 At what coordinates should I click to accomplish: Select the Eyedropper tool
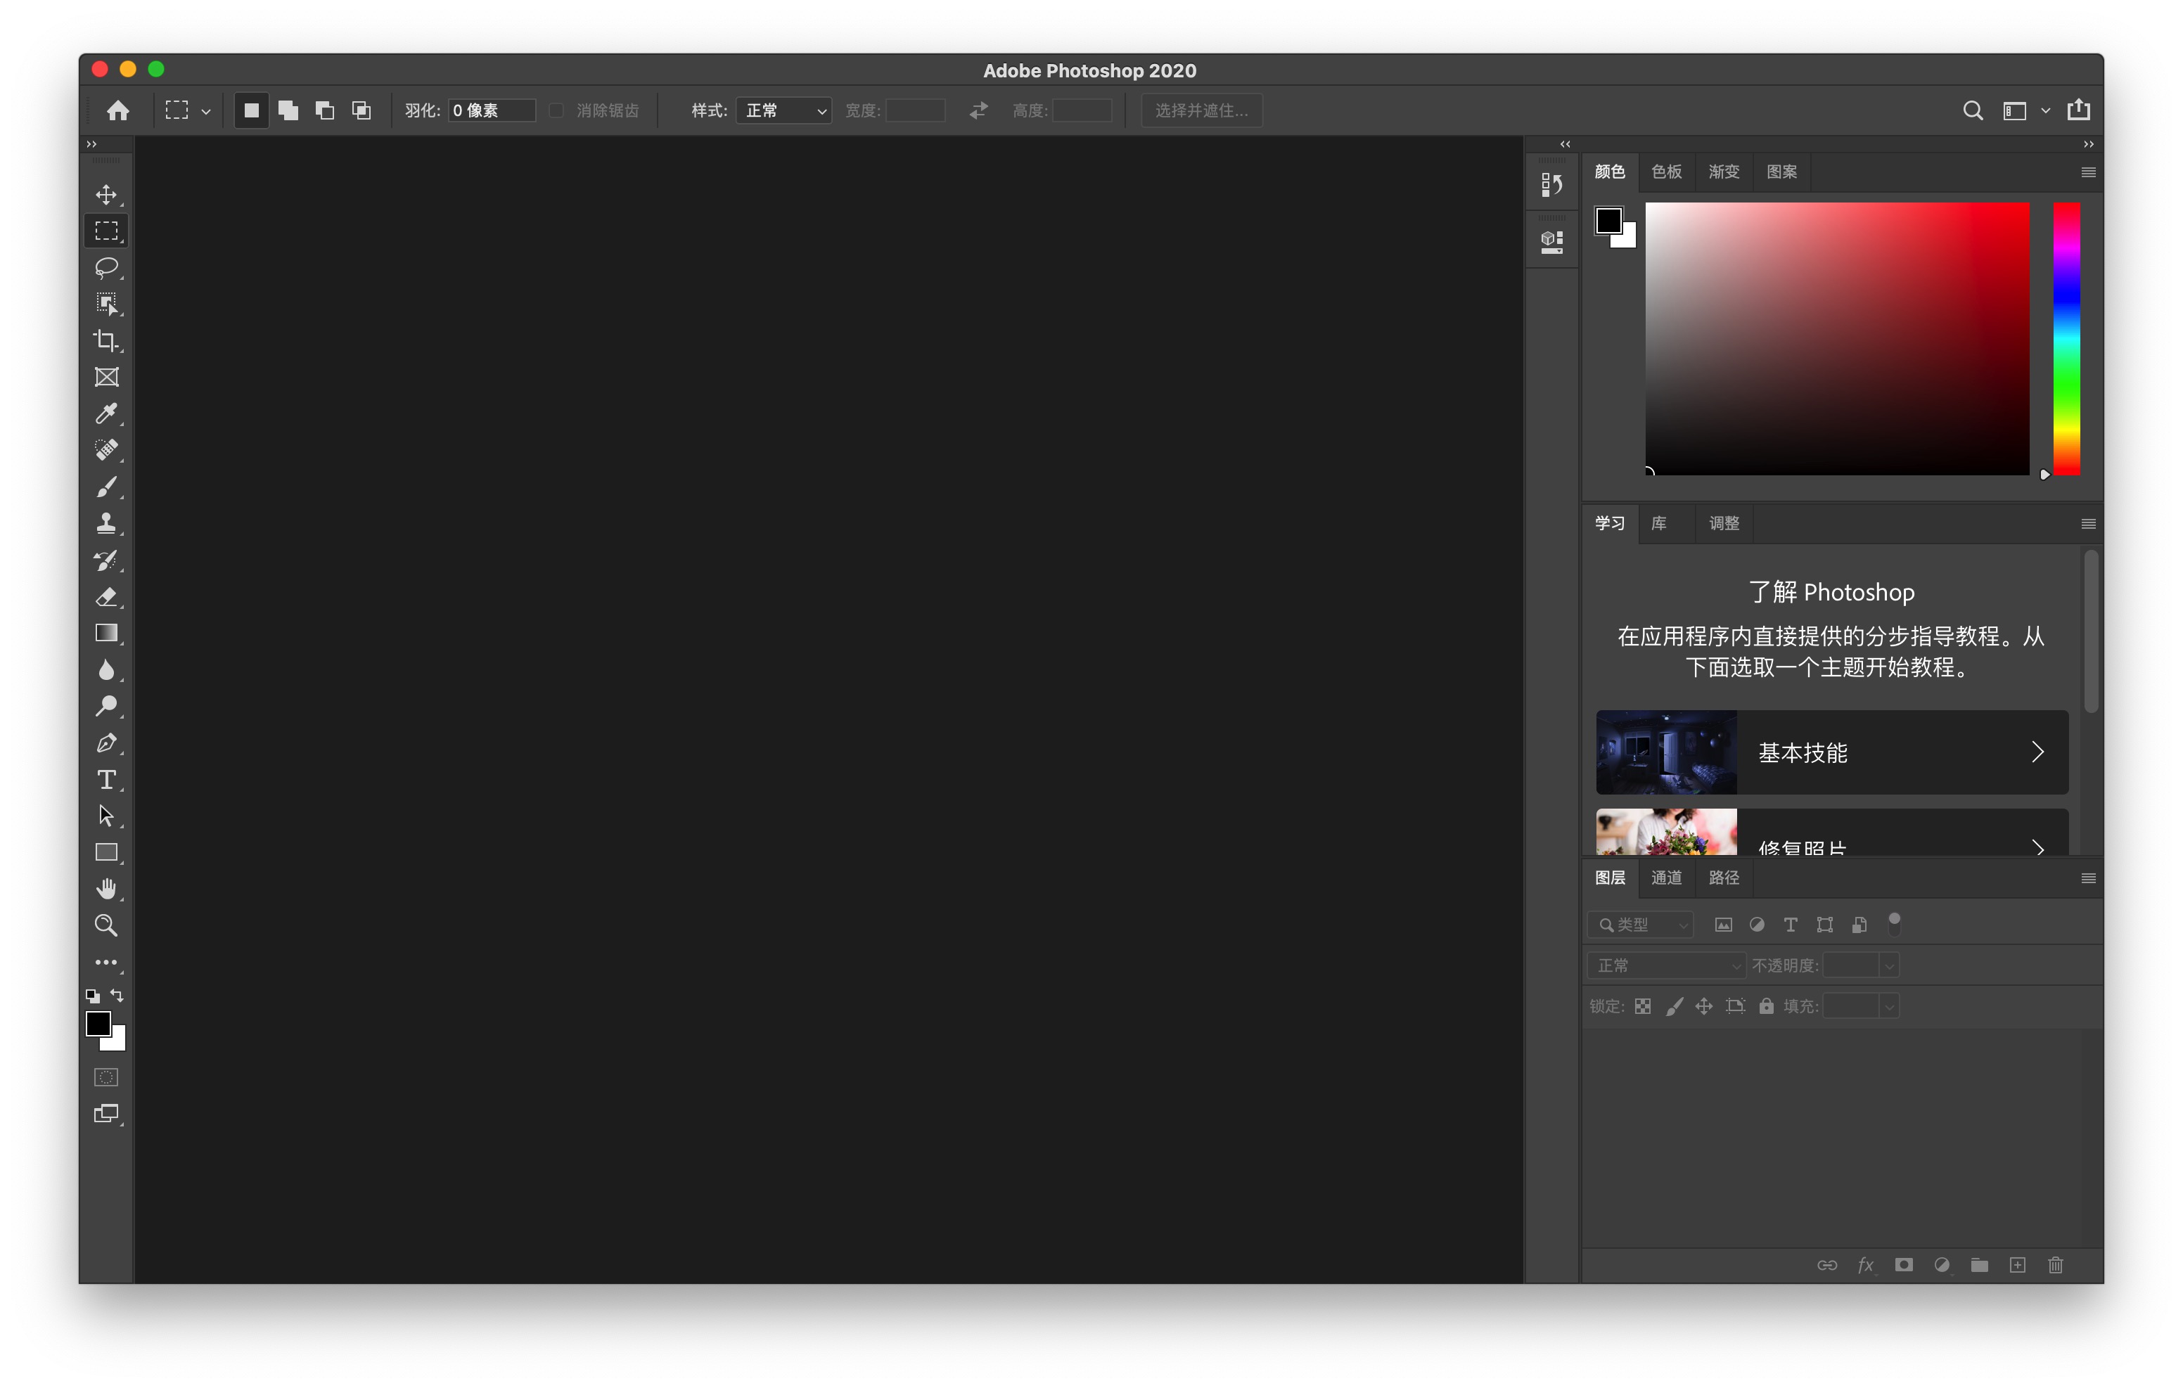(x=106, y=413)
